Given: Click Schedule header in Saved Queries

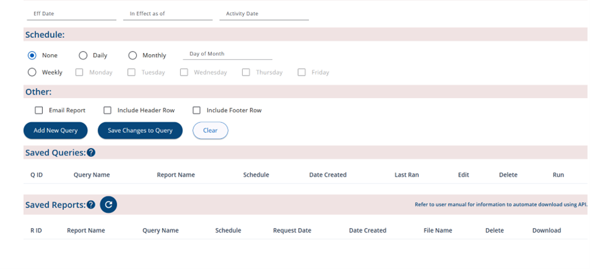Looking at the screenshot, I should point(256,175).
